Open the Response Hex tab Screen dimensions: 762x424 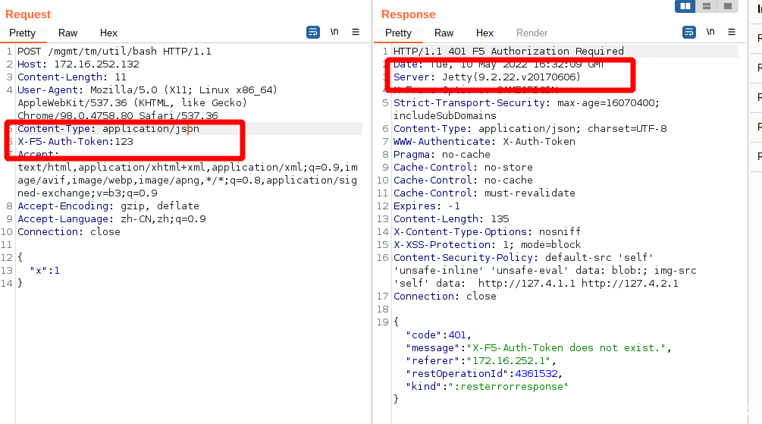(x=484, y=33)
